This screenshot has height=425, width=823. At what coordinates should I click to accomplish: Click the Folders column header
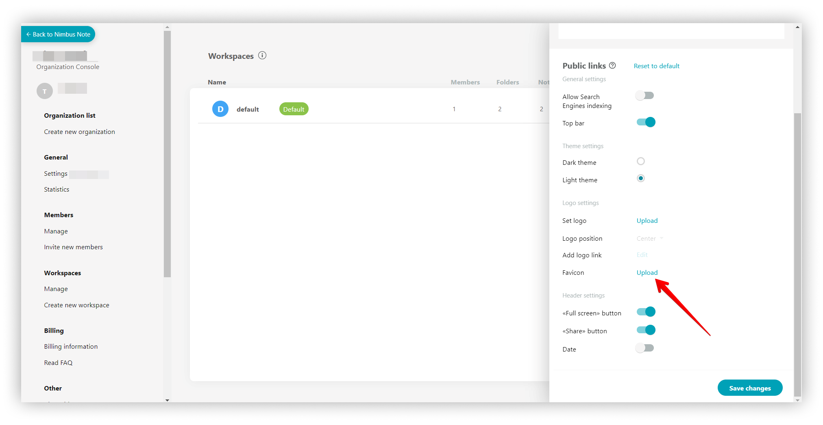(507, 82)
